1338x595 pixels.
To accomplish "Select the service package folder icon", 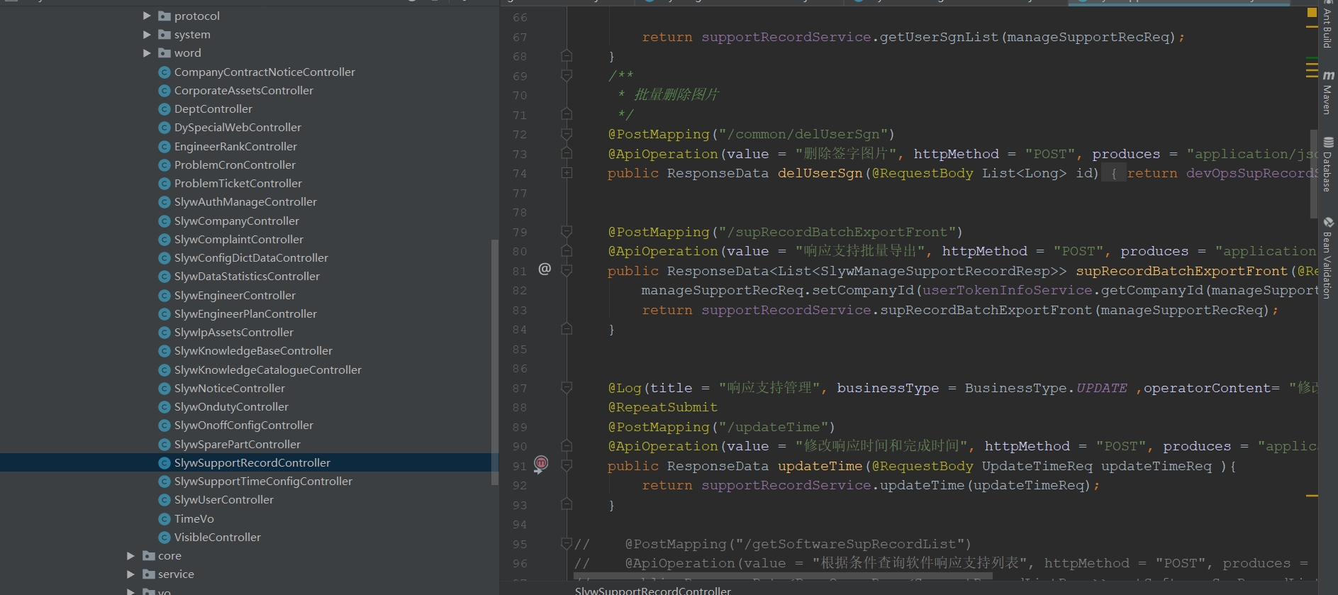I will (149, 574).
